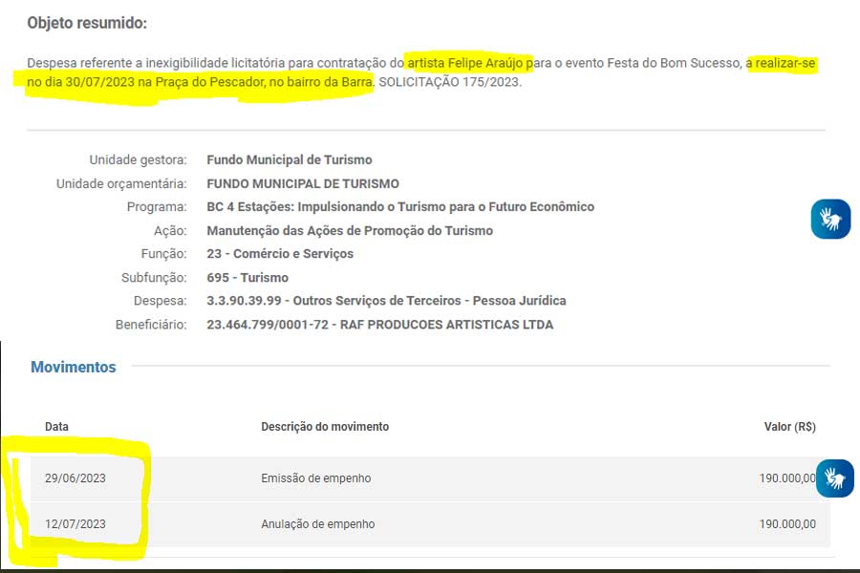Select the 'Descrição do movimento' column header
This screenshot has width=860, height=573.
[325, 427]
